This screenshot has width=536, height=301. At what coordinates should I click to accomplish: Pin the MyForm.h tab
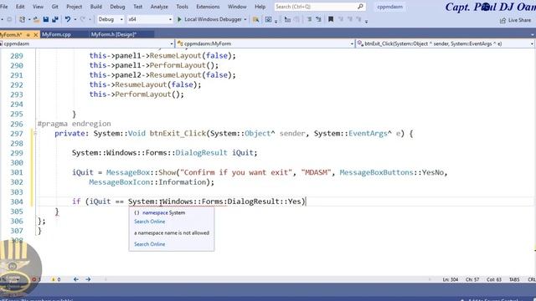pos(28,34)
